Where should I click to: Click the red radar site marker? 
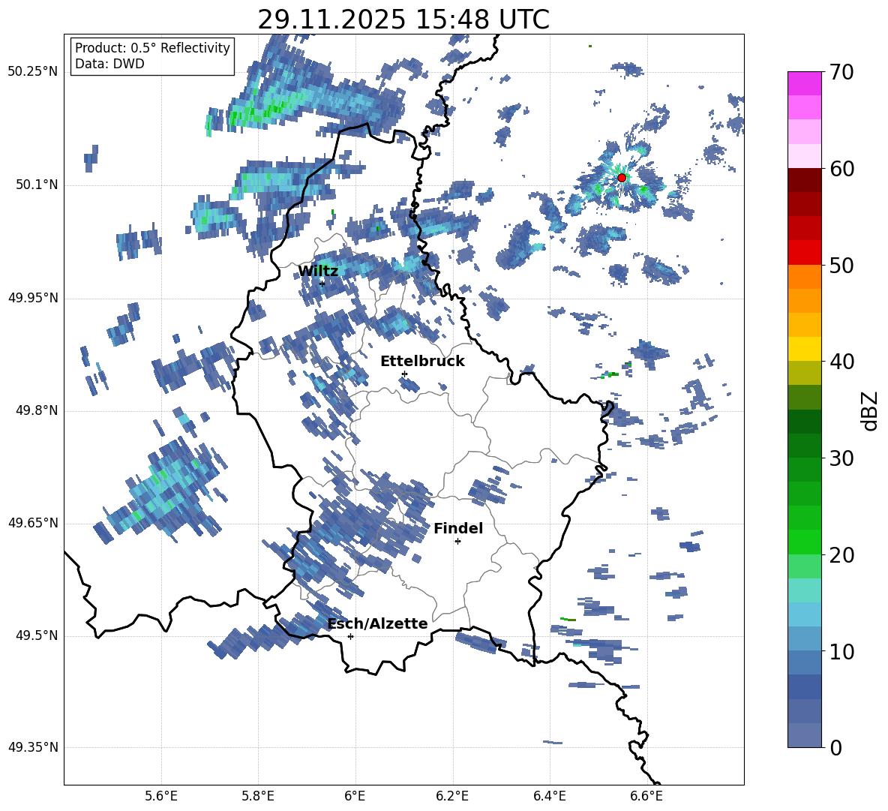coord(621,178)
